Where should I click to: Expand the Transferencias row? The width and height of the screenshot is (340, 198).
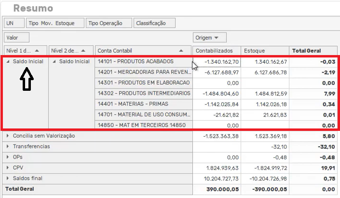(8, 146)
